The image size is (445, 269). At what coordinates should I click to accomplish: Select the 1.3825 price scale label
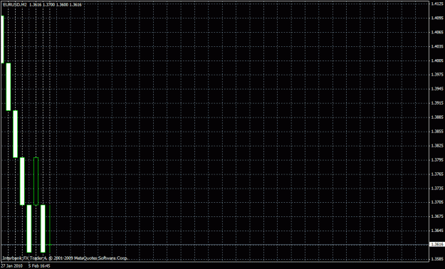[437, 146]
